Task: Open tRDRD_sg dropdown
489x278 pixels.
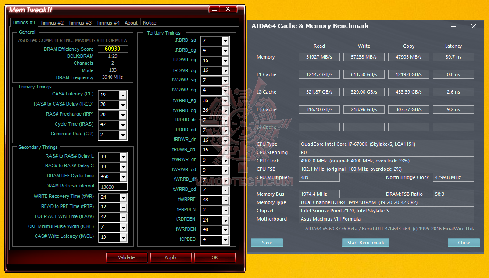Action: tap(225, 40)
